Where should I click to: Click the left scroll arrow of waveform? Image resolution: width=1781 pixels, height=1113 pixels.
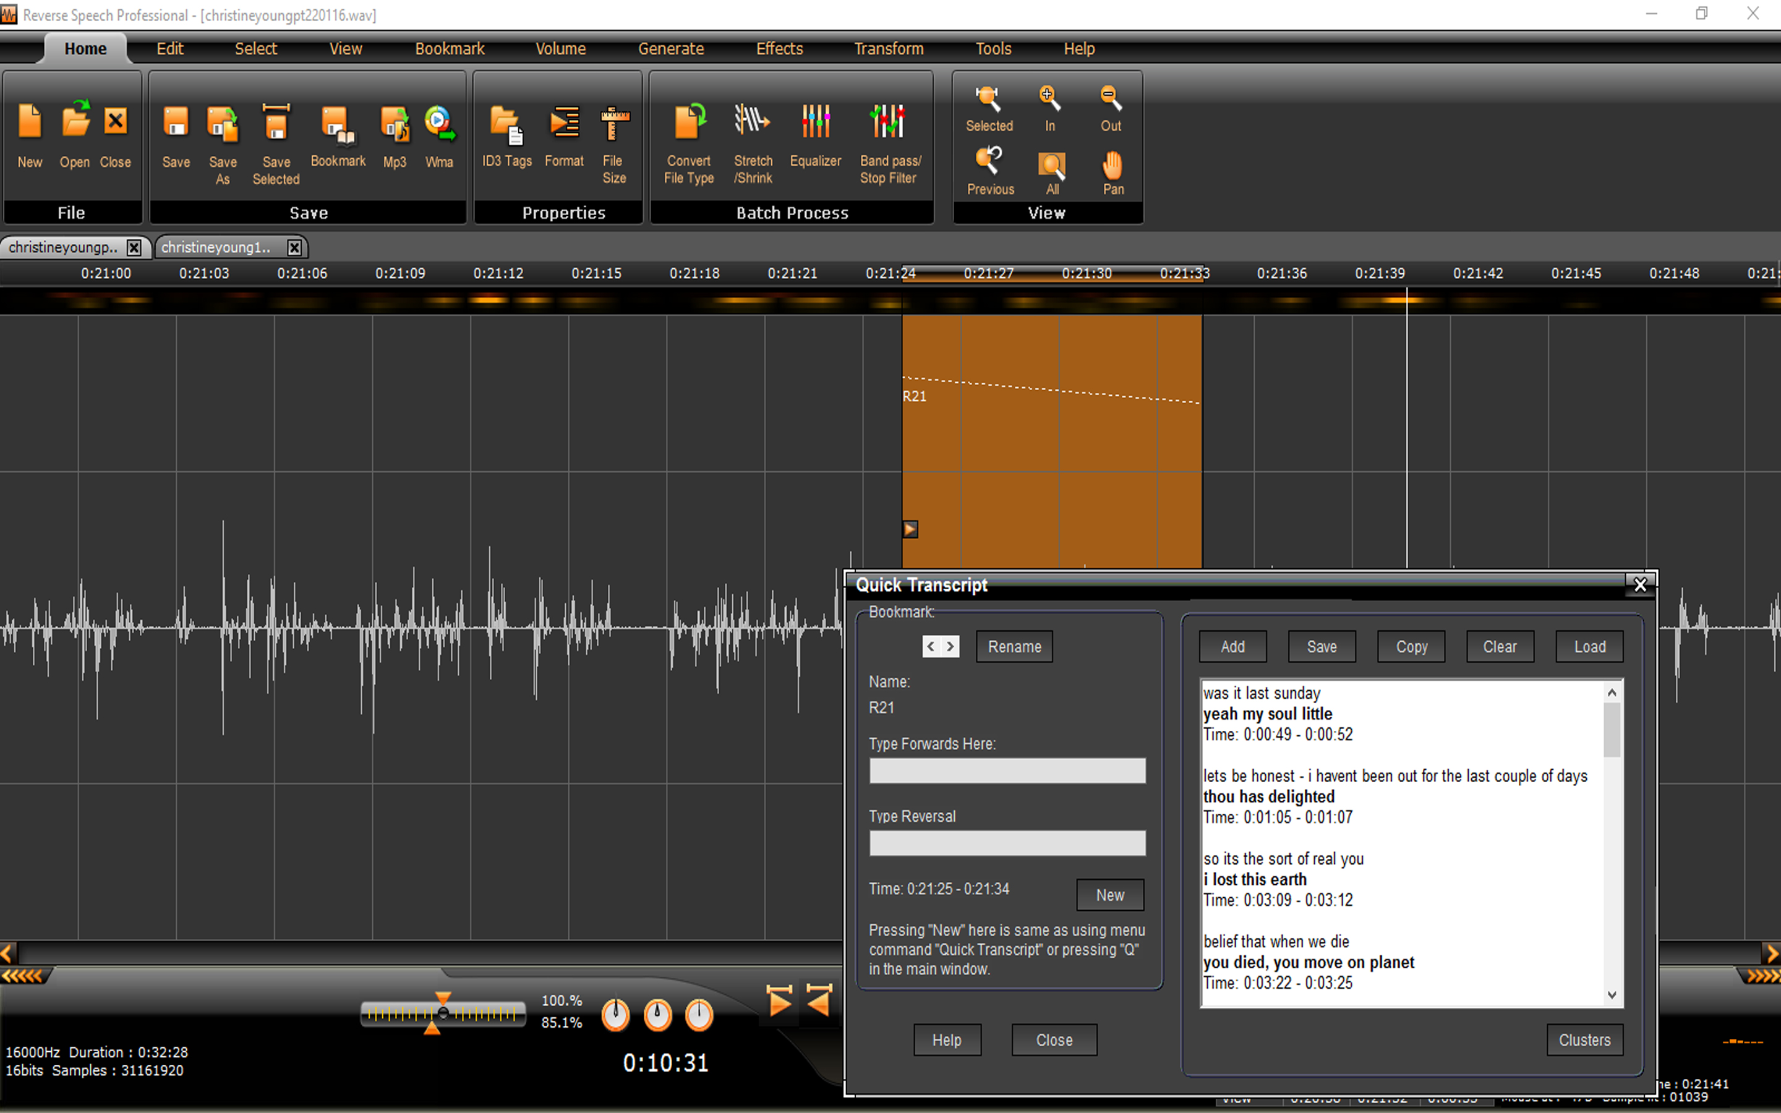7,953
